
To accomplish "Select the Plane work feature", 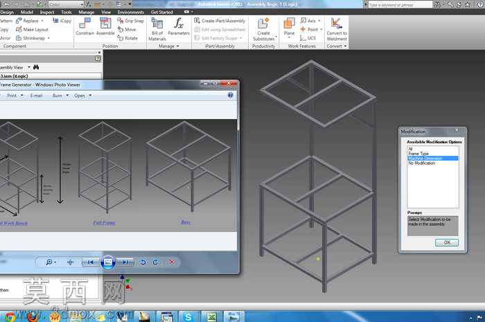I will point(289,26).
